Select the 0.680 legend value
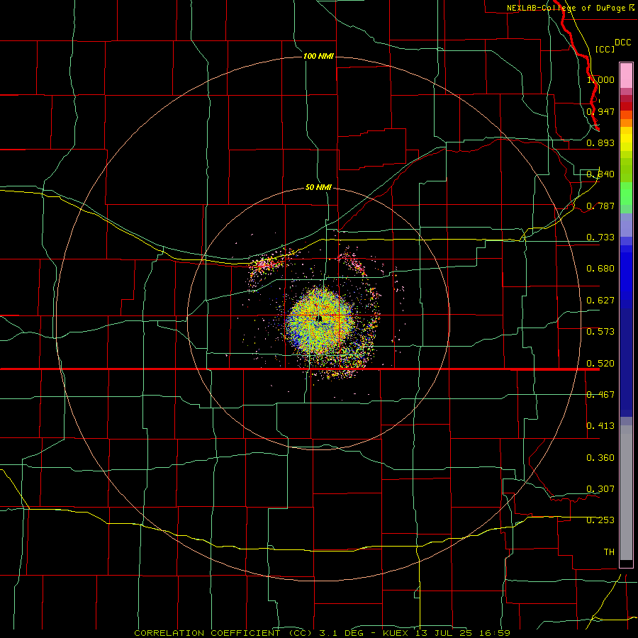 click(600, 269)
